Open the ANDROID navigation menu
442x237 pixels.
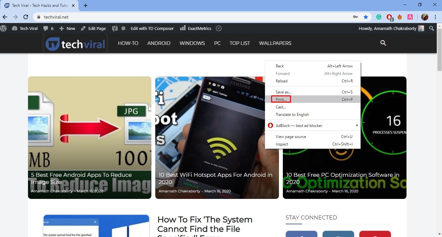tap(159, 43)
